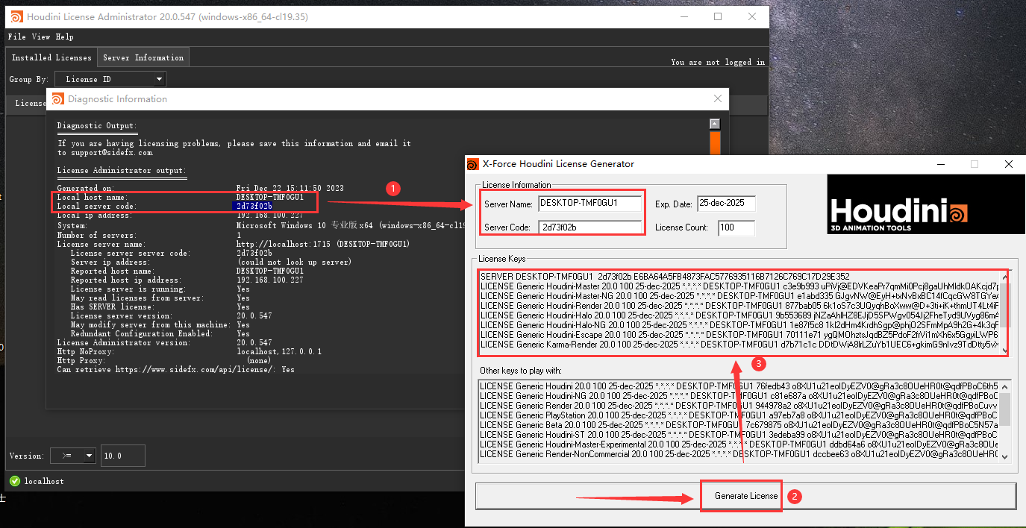Close the X-Force License Generator window
The width and height of the screenshot is (1026, 528).
click(x=1008, y=164)
